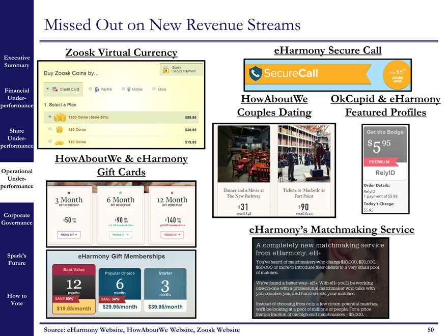Click Purchase Gift under 6 Month
The width and height of the screenshot is (448, 336).
[121, 235]
